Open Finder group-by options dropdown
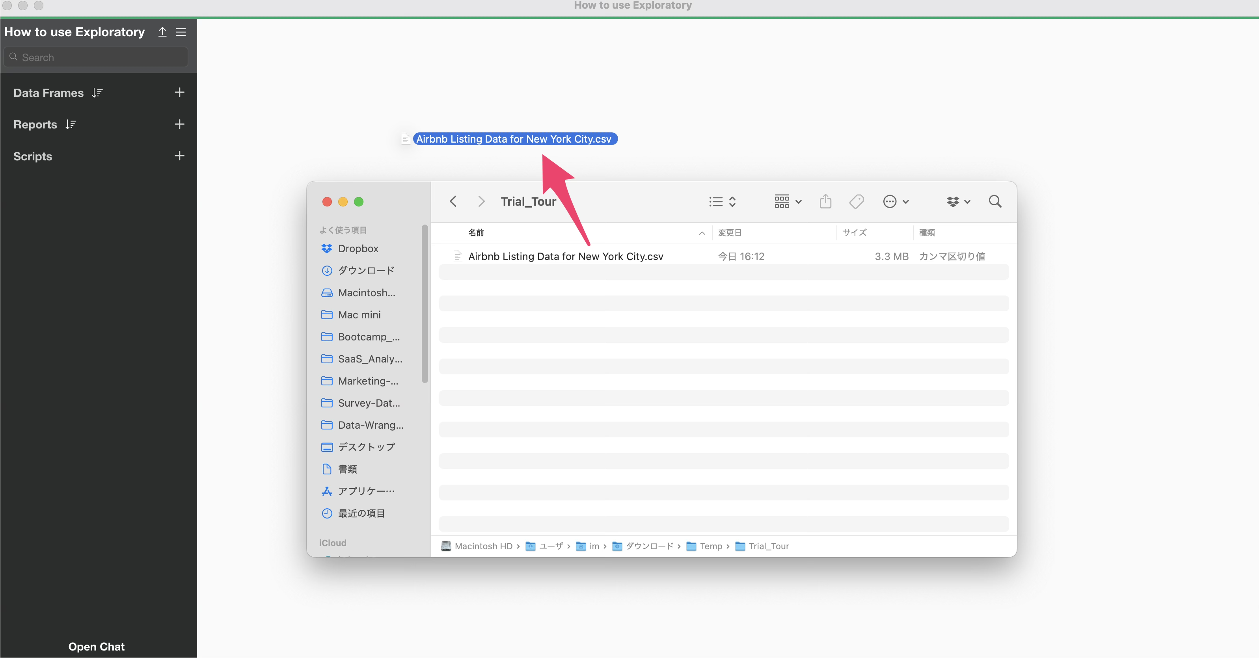The image size is (1259, 658). click(787, 201)
